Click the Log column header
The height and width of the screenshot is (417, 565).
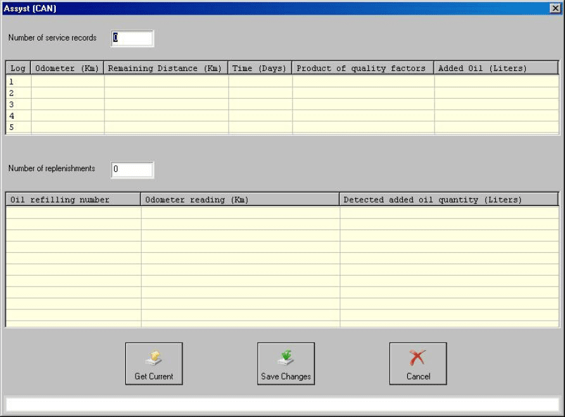click(x=18, y=68)
